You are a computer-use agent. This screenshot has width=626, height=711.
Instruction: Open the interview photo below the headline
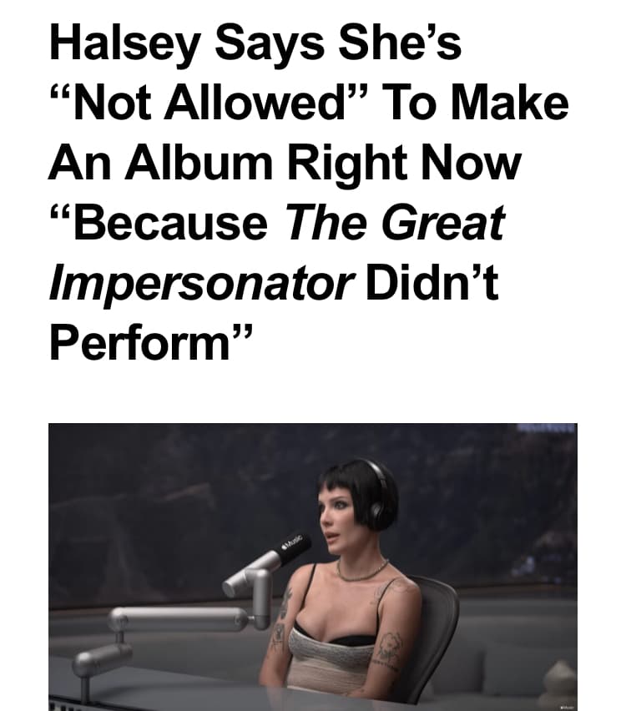click(312, 567)
